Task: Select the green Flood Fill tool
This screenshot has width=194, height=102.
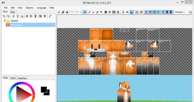Action: click(110, 12)
